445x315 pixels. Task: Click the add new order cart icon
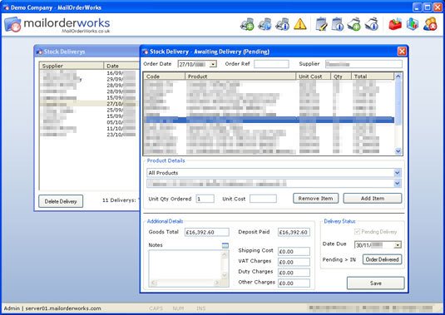247,24
